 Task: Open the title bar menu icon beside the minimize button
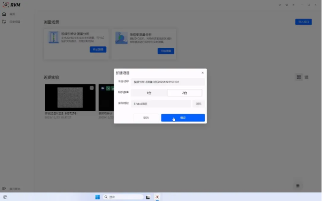(294, 5)
